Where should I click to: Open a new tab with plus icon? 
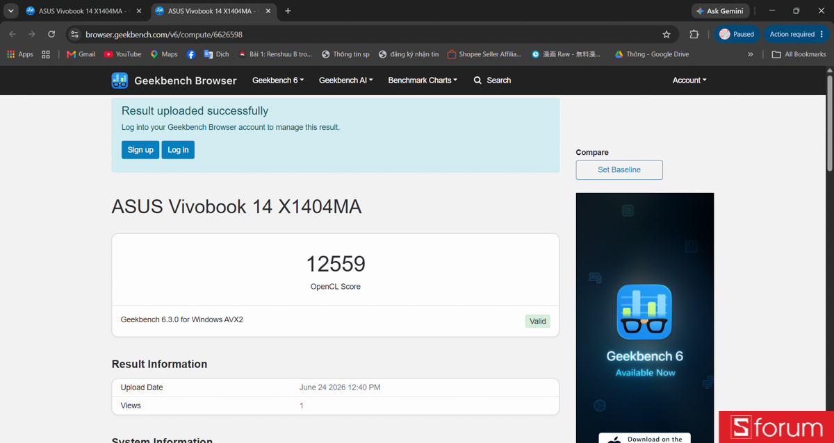tap(288, 11)
